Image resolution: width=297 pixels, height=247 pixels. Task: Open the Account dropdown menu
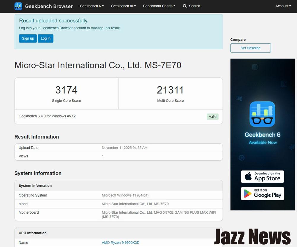click(x=283, y=6)
